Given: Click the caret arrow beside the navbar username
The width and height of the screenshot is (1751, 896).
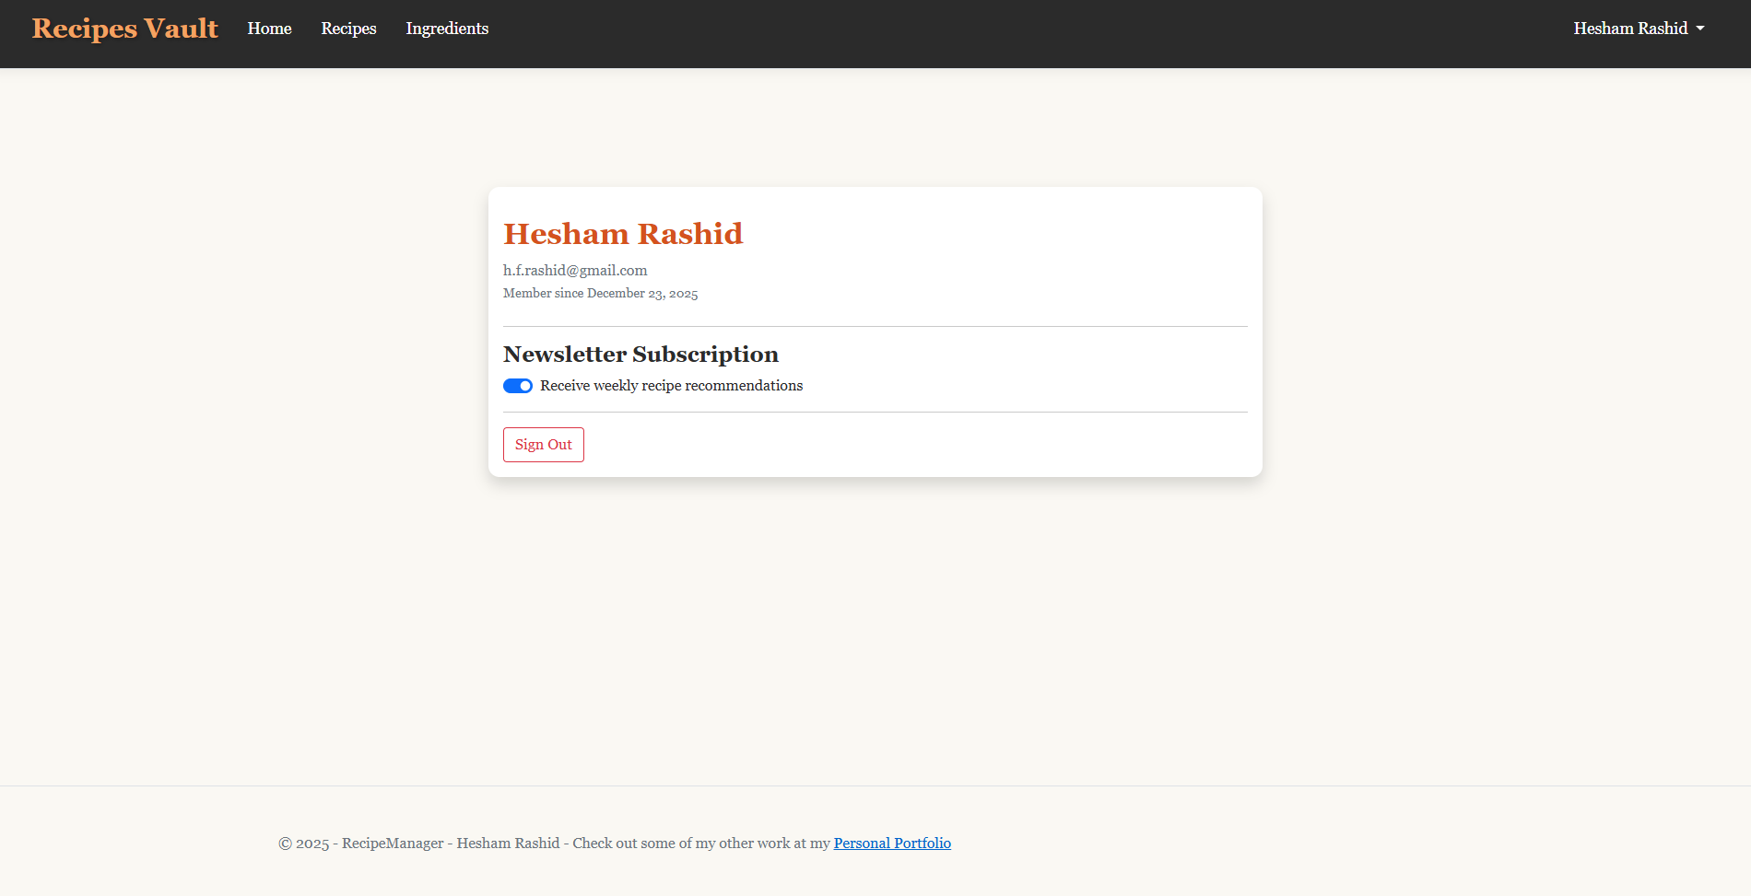Looking at the screenshot, I should point(1700,29).
